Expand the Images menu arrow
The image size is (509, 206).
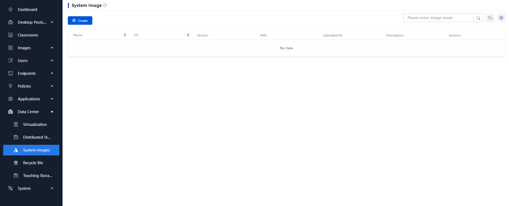[x=52, y=48]
